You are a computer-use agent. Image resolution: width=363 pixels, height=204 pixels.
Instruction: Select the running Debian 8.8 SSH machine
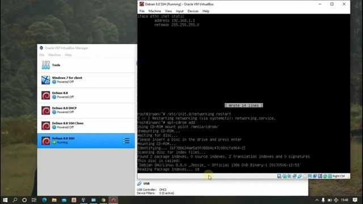point(86,141)
